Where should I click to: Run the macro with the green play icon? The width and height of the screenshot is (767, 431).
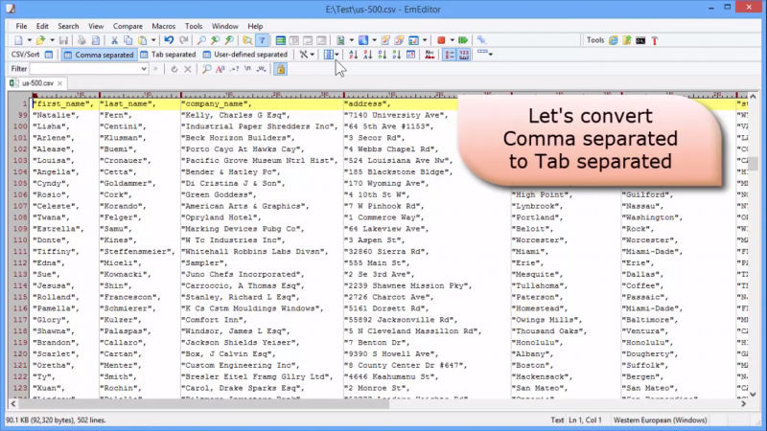pos(463,40)
